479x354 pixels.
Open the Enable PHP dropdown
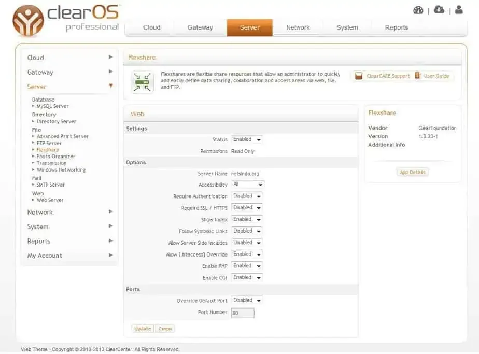[x=247, y=266]
